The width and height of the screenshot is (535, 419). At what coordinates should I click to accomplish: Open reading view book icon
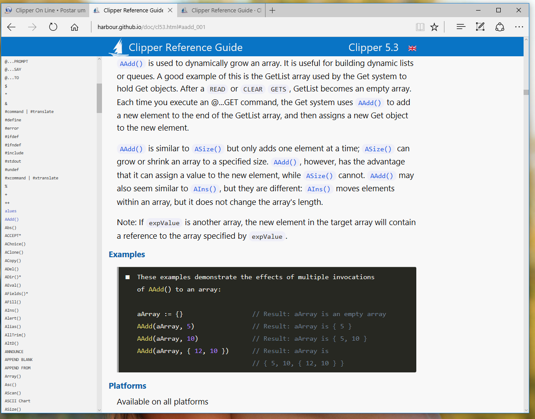point(420,27)
